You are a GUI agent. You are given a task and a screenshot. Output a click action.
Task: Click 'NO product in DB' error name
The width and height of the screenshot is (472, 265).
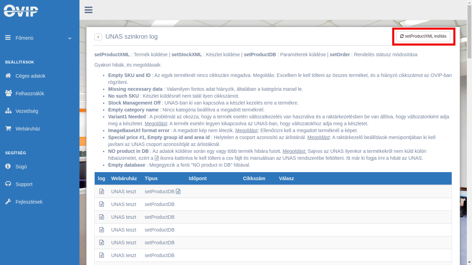point(129,151)
